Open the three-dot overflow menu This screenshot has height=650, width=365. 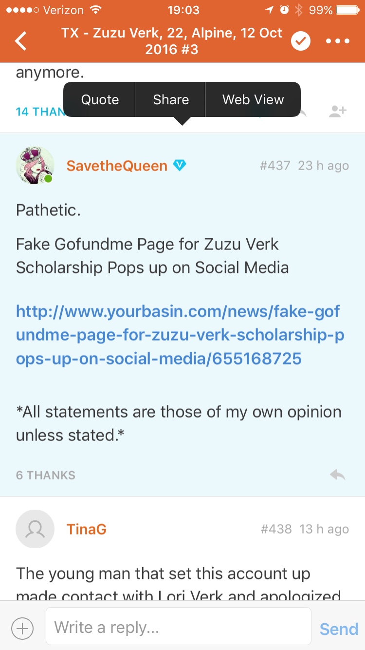[338, 41]
